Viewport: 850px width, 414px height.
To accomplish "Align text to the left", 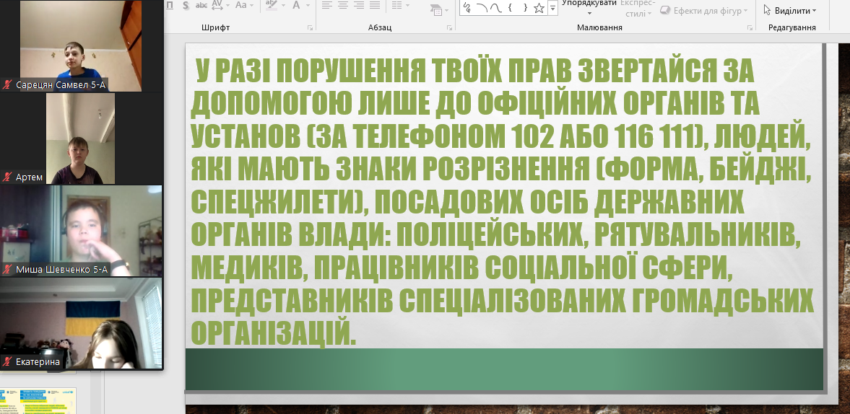I will 326,5.
